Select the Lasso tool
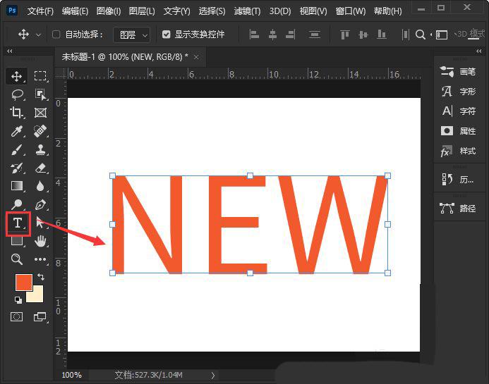The height and width of the screenshot is (384, 489). tap(17, 94)
